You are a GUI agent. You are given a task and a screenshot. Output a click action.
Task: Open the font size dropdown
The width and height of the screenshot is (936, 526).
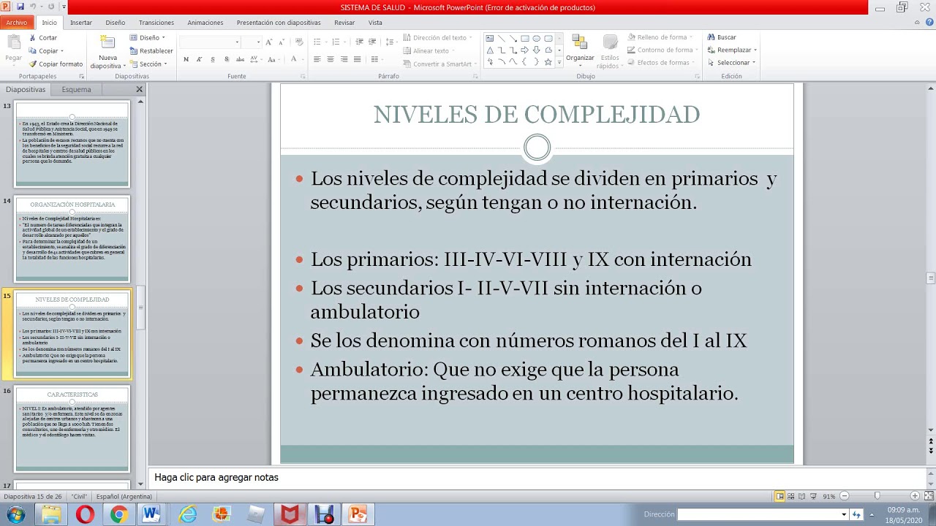(258, 42)
